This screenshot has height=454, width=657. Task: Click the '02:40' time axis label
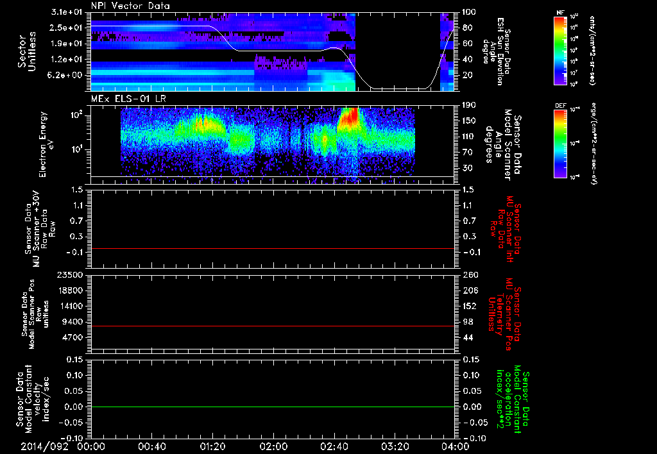[334, 446]
